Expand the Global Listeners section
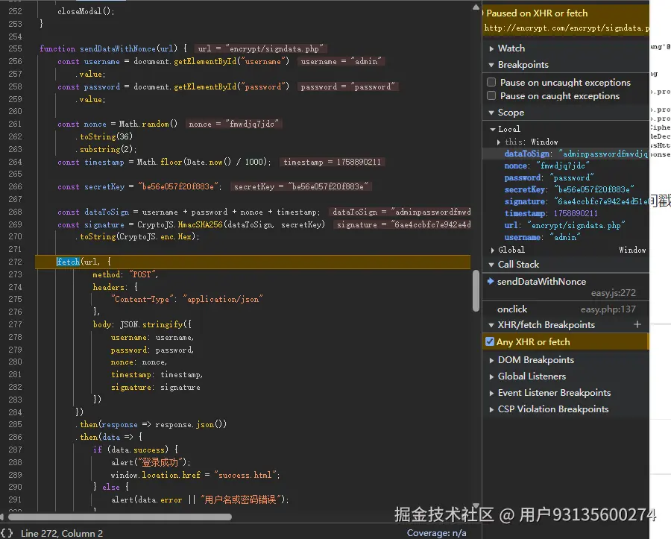This screenshot has height=539, width=671. [x=491, y=377]
